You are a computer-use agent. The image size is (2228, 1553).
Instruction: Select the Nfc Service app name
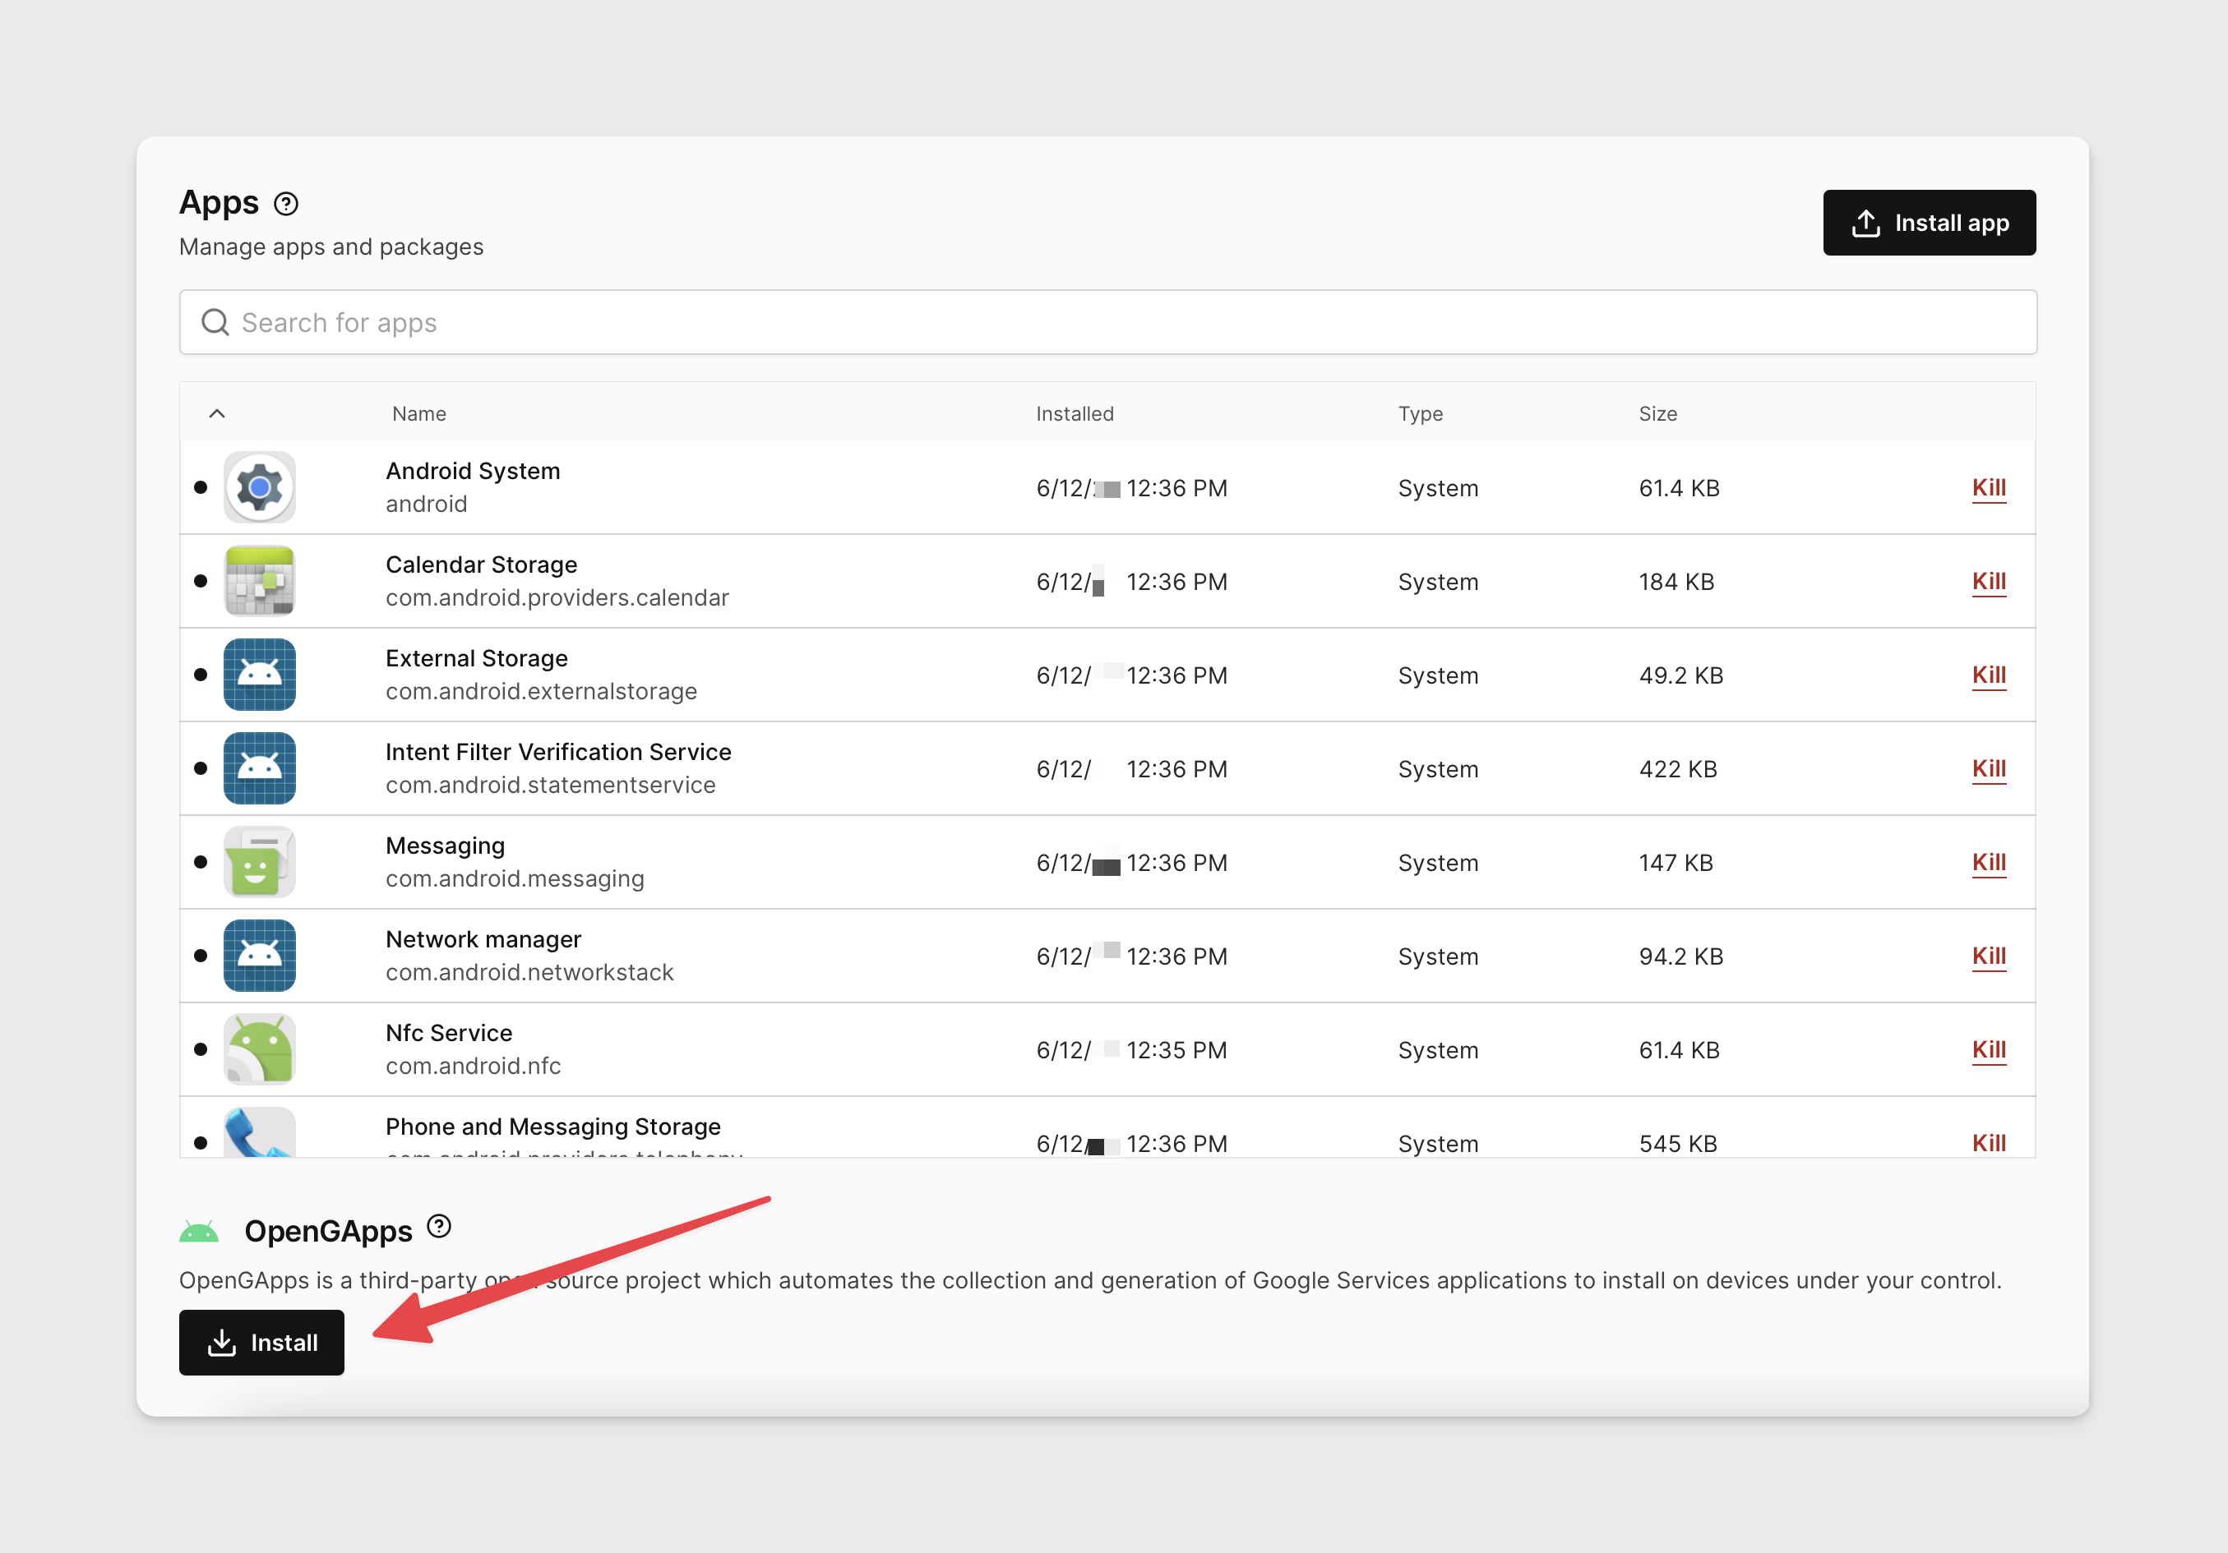point(449,1033)
